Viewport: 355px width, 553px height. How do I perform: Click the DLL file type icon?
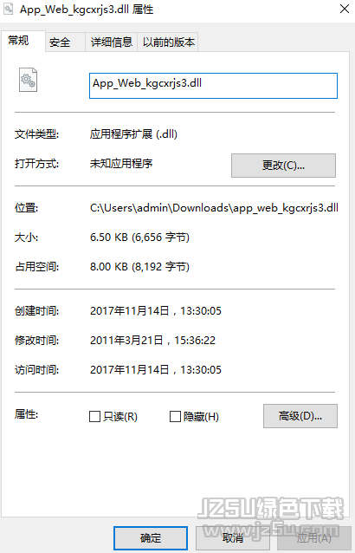[x=28, y=80]
